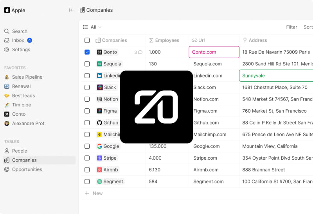Click the Search magnifier icon in sidebar
The image size is (313, 214).
7,31
